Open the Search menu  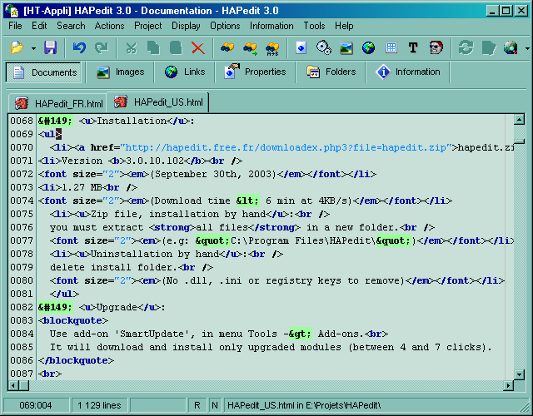pyautogui.click(x=71, y=26)
